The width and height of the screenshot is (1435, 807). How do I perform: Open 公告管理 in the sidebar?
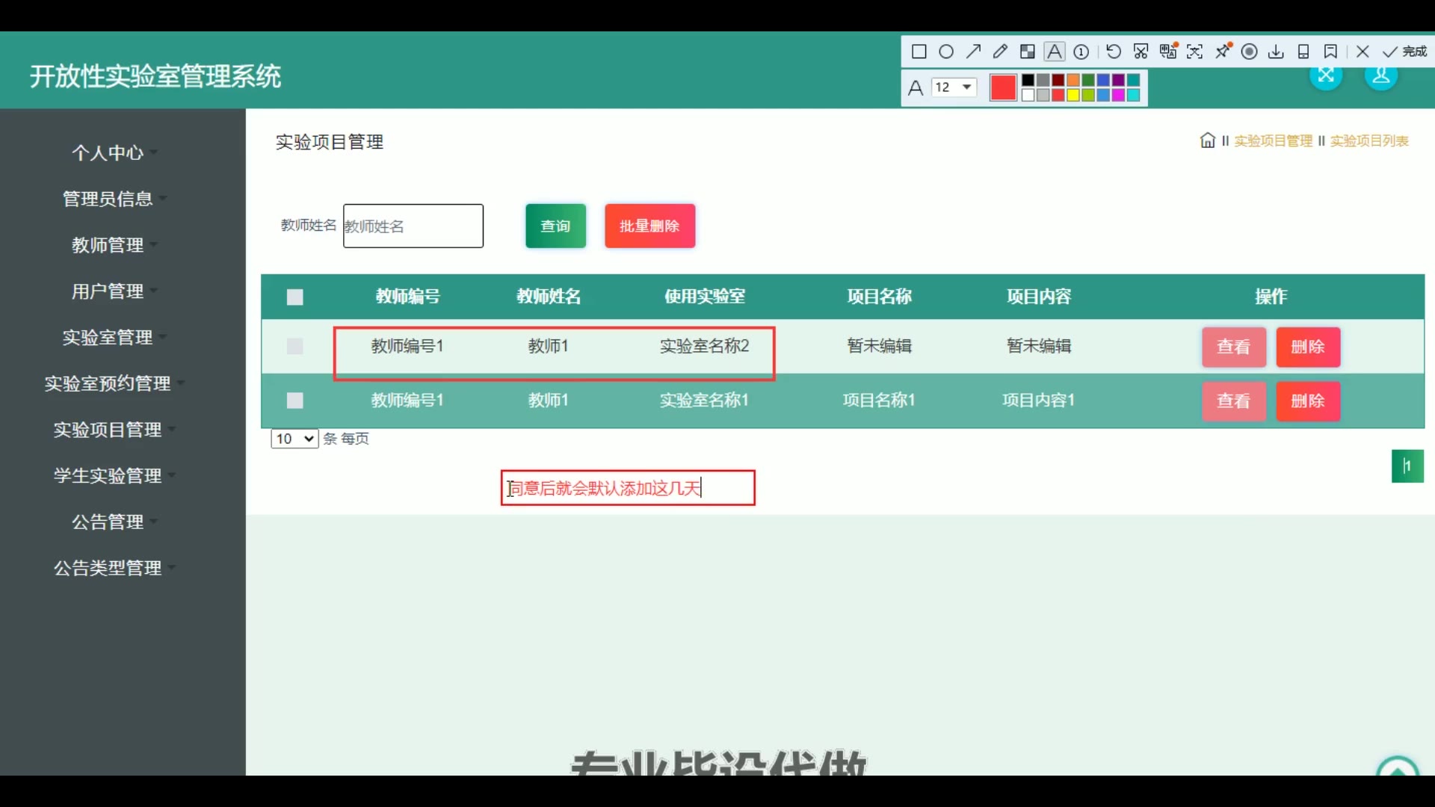click(108, 522)
